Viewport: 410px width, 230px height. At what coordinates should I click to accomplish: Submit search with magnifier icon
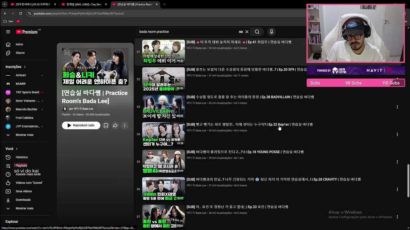pos(257,32)
